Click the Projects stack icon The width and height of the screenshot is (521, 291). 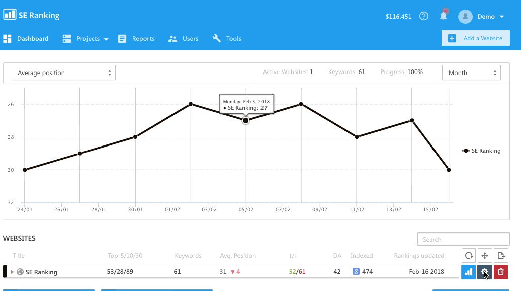click(x=67, y=39)
